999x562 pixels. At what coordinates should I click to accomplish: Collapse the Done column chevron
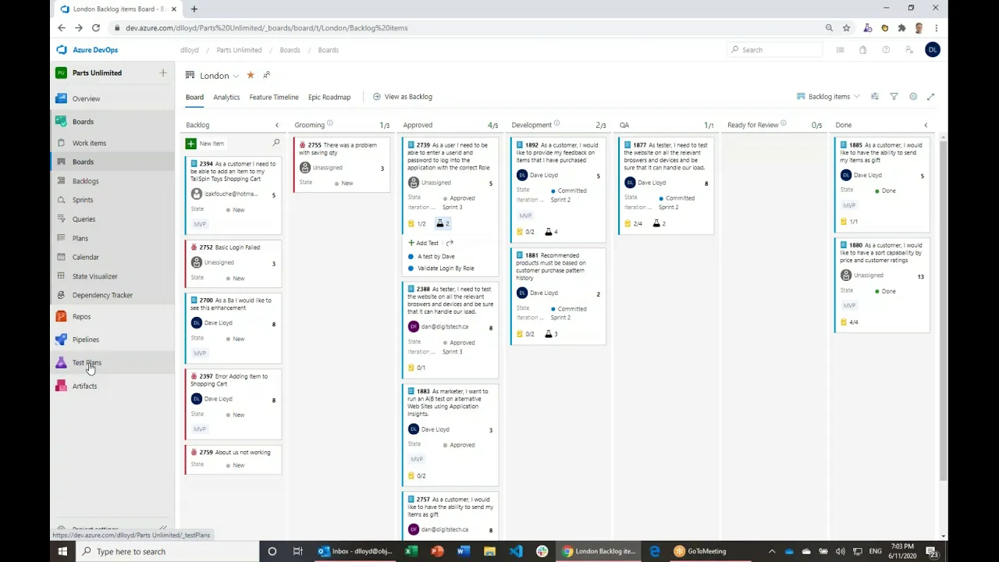coord(926,125)
